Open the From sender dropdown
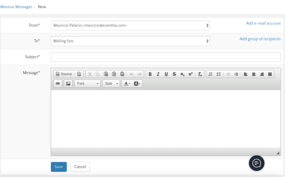The image size is (285, 177). [x=130, y=25]
